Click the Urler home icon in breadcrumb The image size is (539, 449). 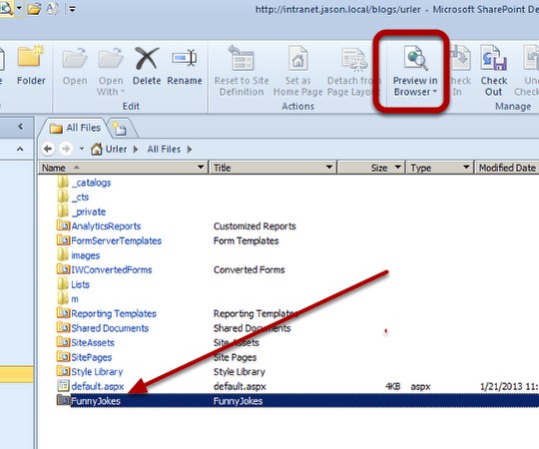96,149
